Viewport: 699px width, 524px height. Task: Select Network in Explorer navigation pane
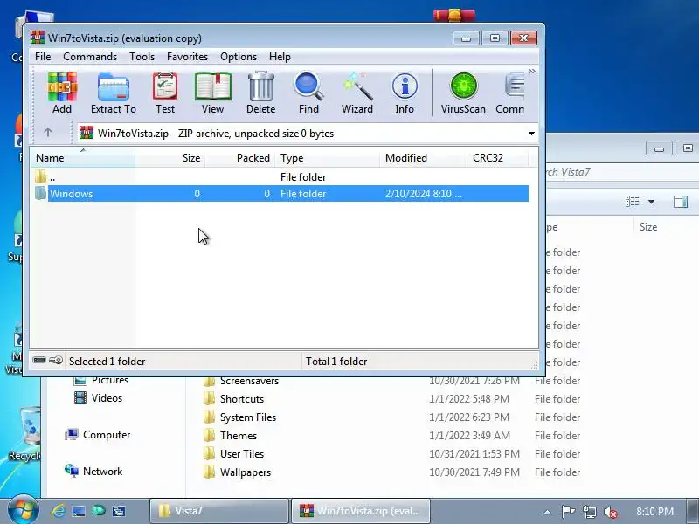pos(93,471)
